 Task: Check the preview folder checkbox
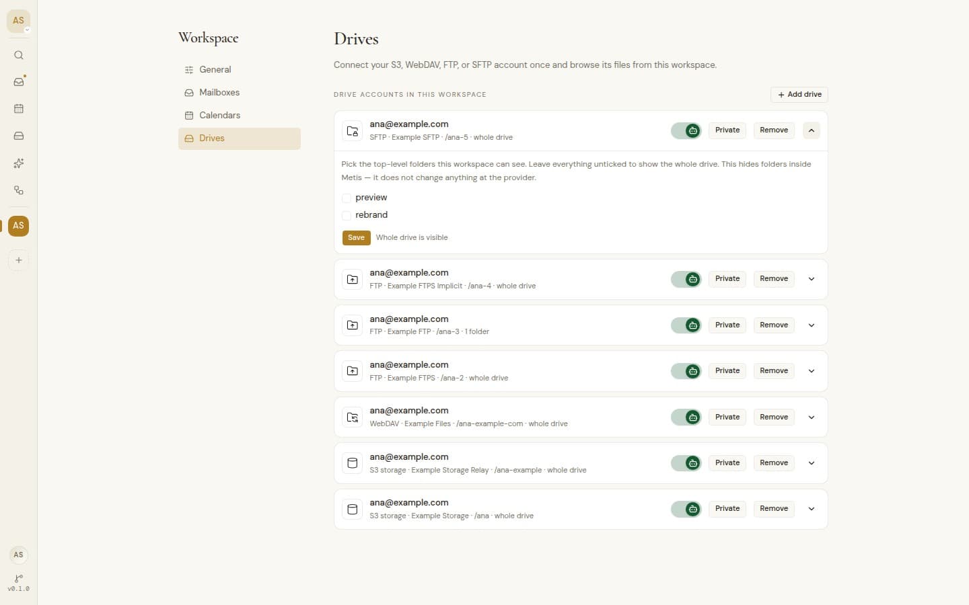pyautogui.click(x=347, y=198)
